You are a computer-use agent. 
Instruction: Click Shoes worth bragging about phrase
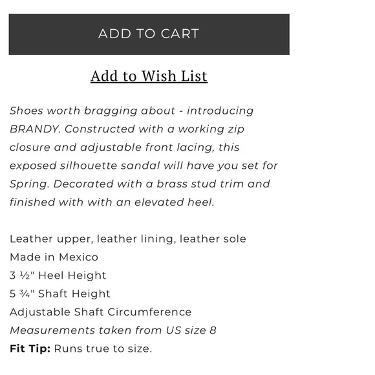pos(92,111)
